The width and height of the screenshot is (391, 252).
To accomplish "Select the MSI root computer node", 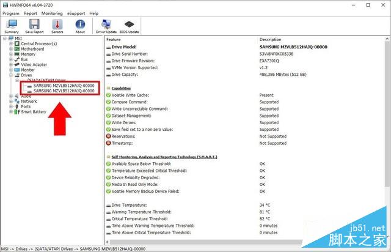I will 18,39.
